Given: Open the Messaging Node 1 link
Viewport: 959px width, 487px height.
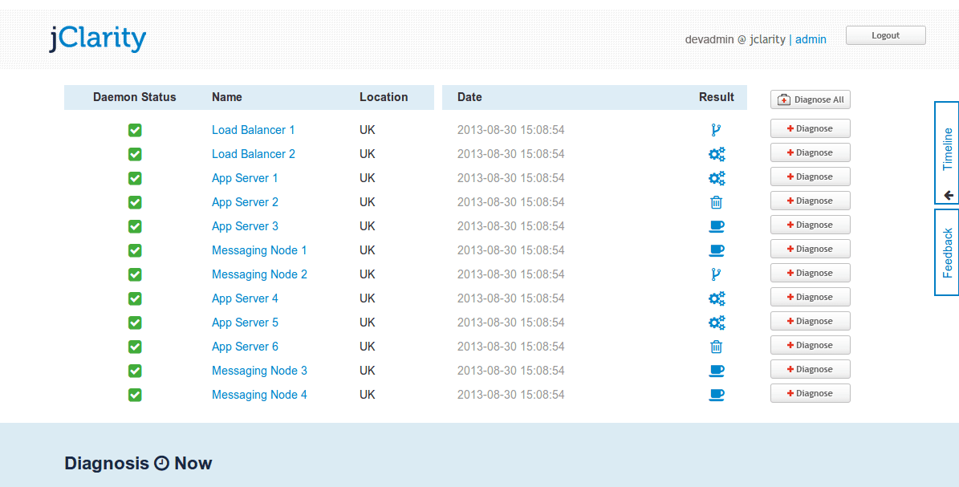Looking at the screenshot, I should 259,250.
